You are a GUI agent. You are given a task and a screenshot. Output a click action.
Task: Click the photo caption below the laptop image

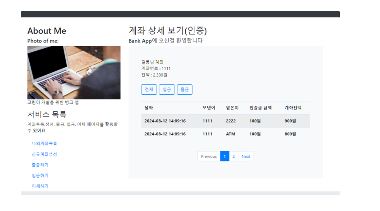[53, 102]
